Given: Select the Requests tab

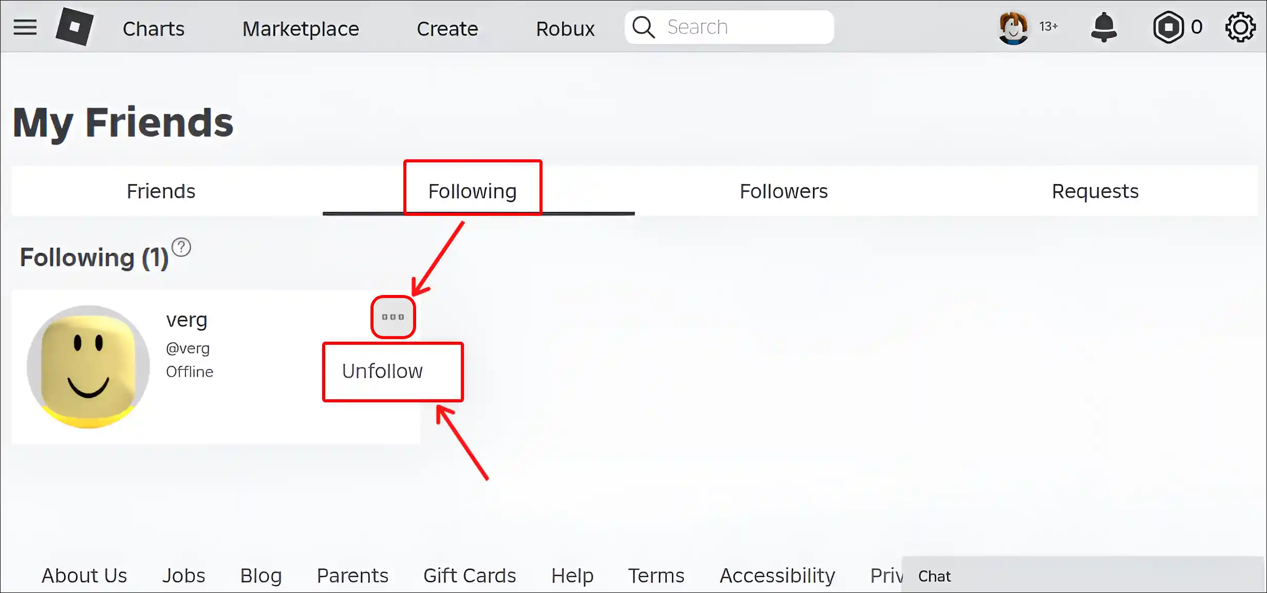Looking at the screenshot, I should (1095, 191).
